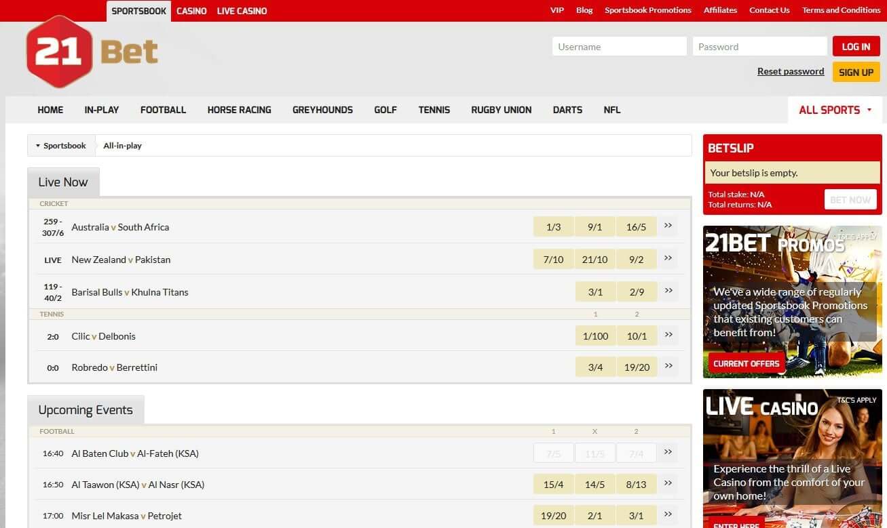This screenshot has height=528, width=887.
Task: Open the HORSE RACING menu item
Action: [239, 110]
